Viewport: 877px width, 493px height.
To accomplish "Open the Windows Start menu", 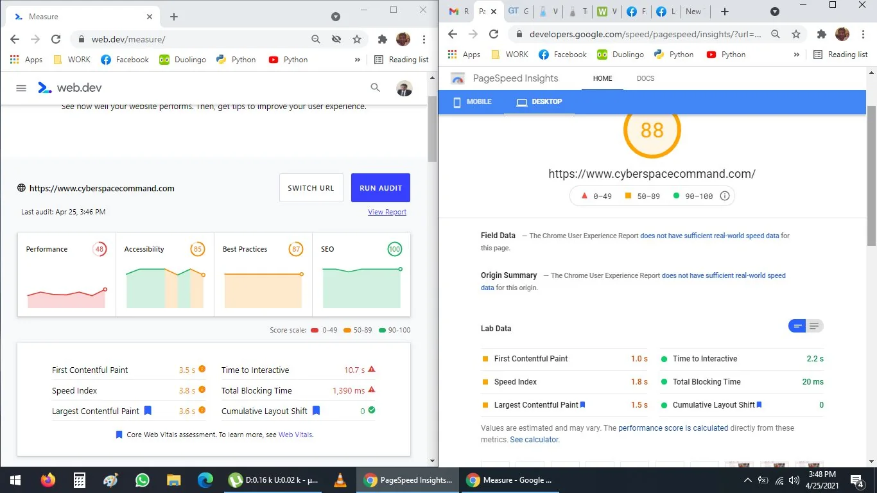I will click(x=15, y=480).
